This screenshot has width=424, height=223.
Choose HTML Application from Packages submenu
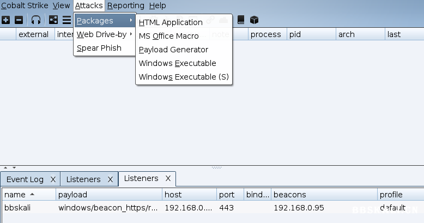click(x=171, y=22)
